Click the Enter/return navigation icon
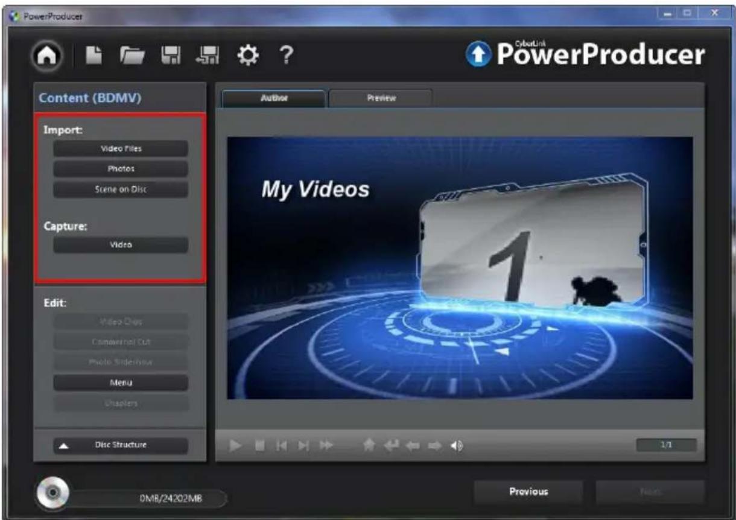736x520 pixels. click(x=392, y=446)
